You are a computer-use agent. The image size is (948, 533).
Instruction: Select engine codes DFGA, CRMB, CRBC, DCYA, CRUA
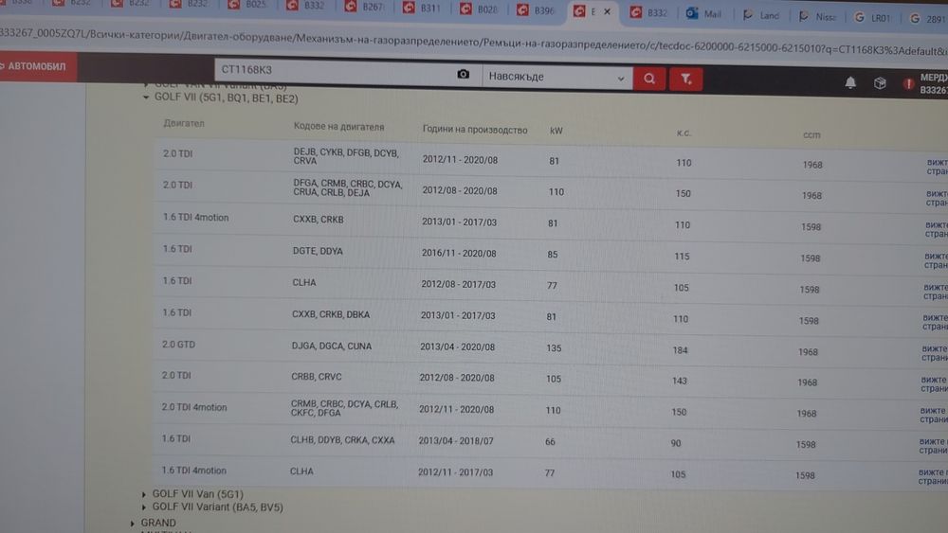click(347, 188)
